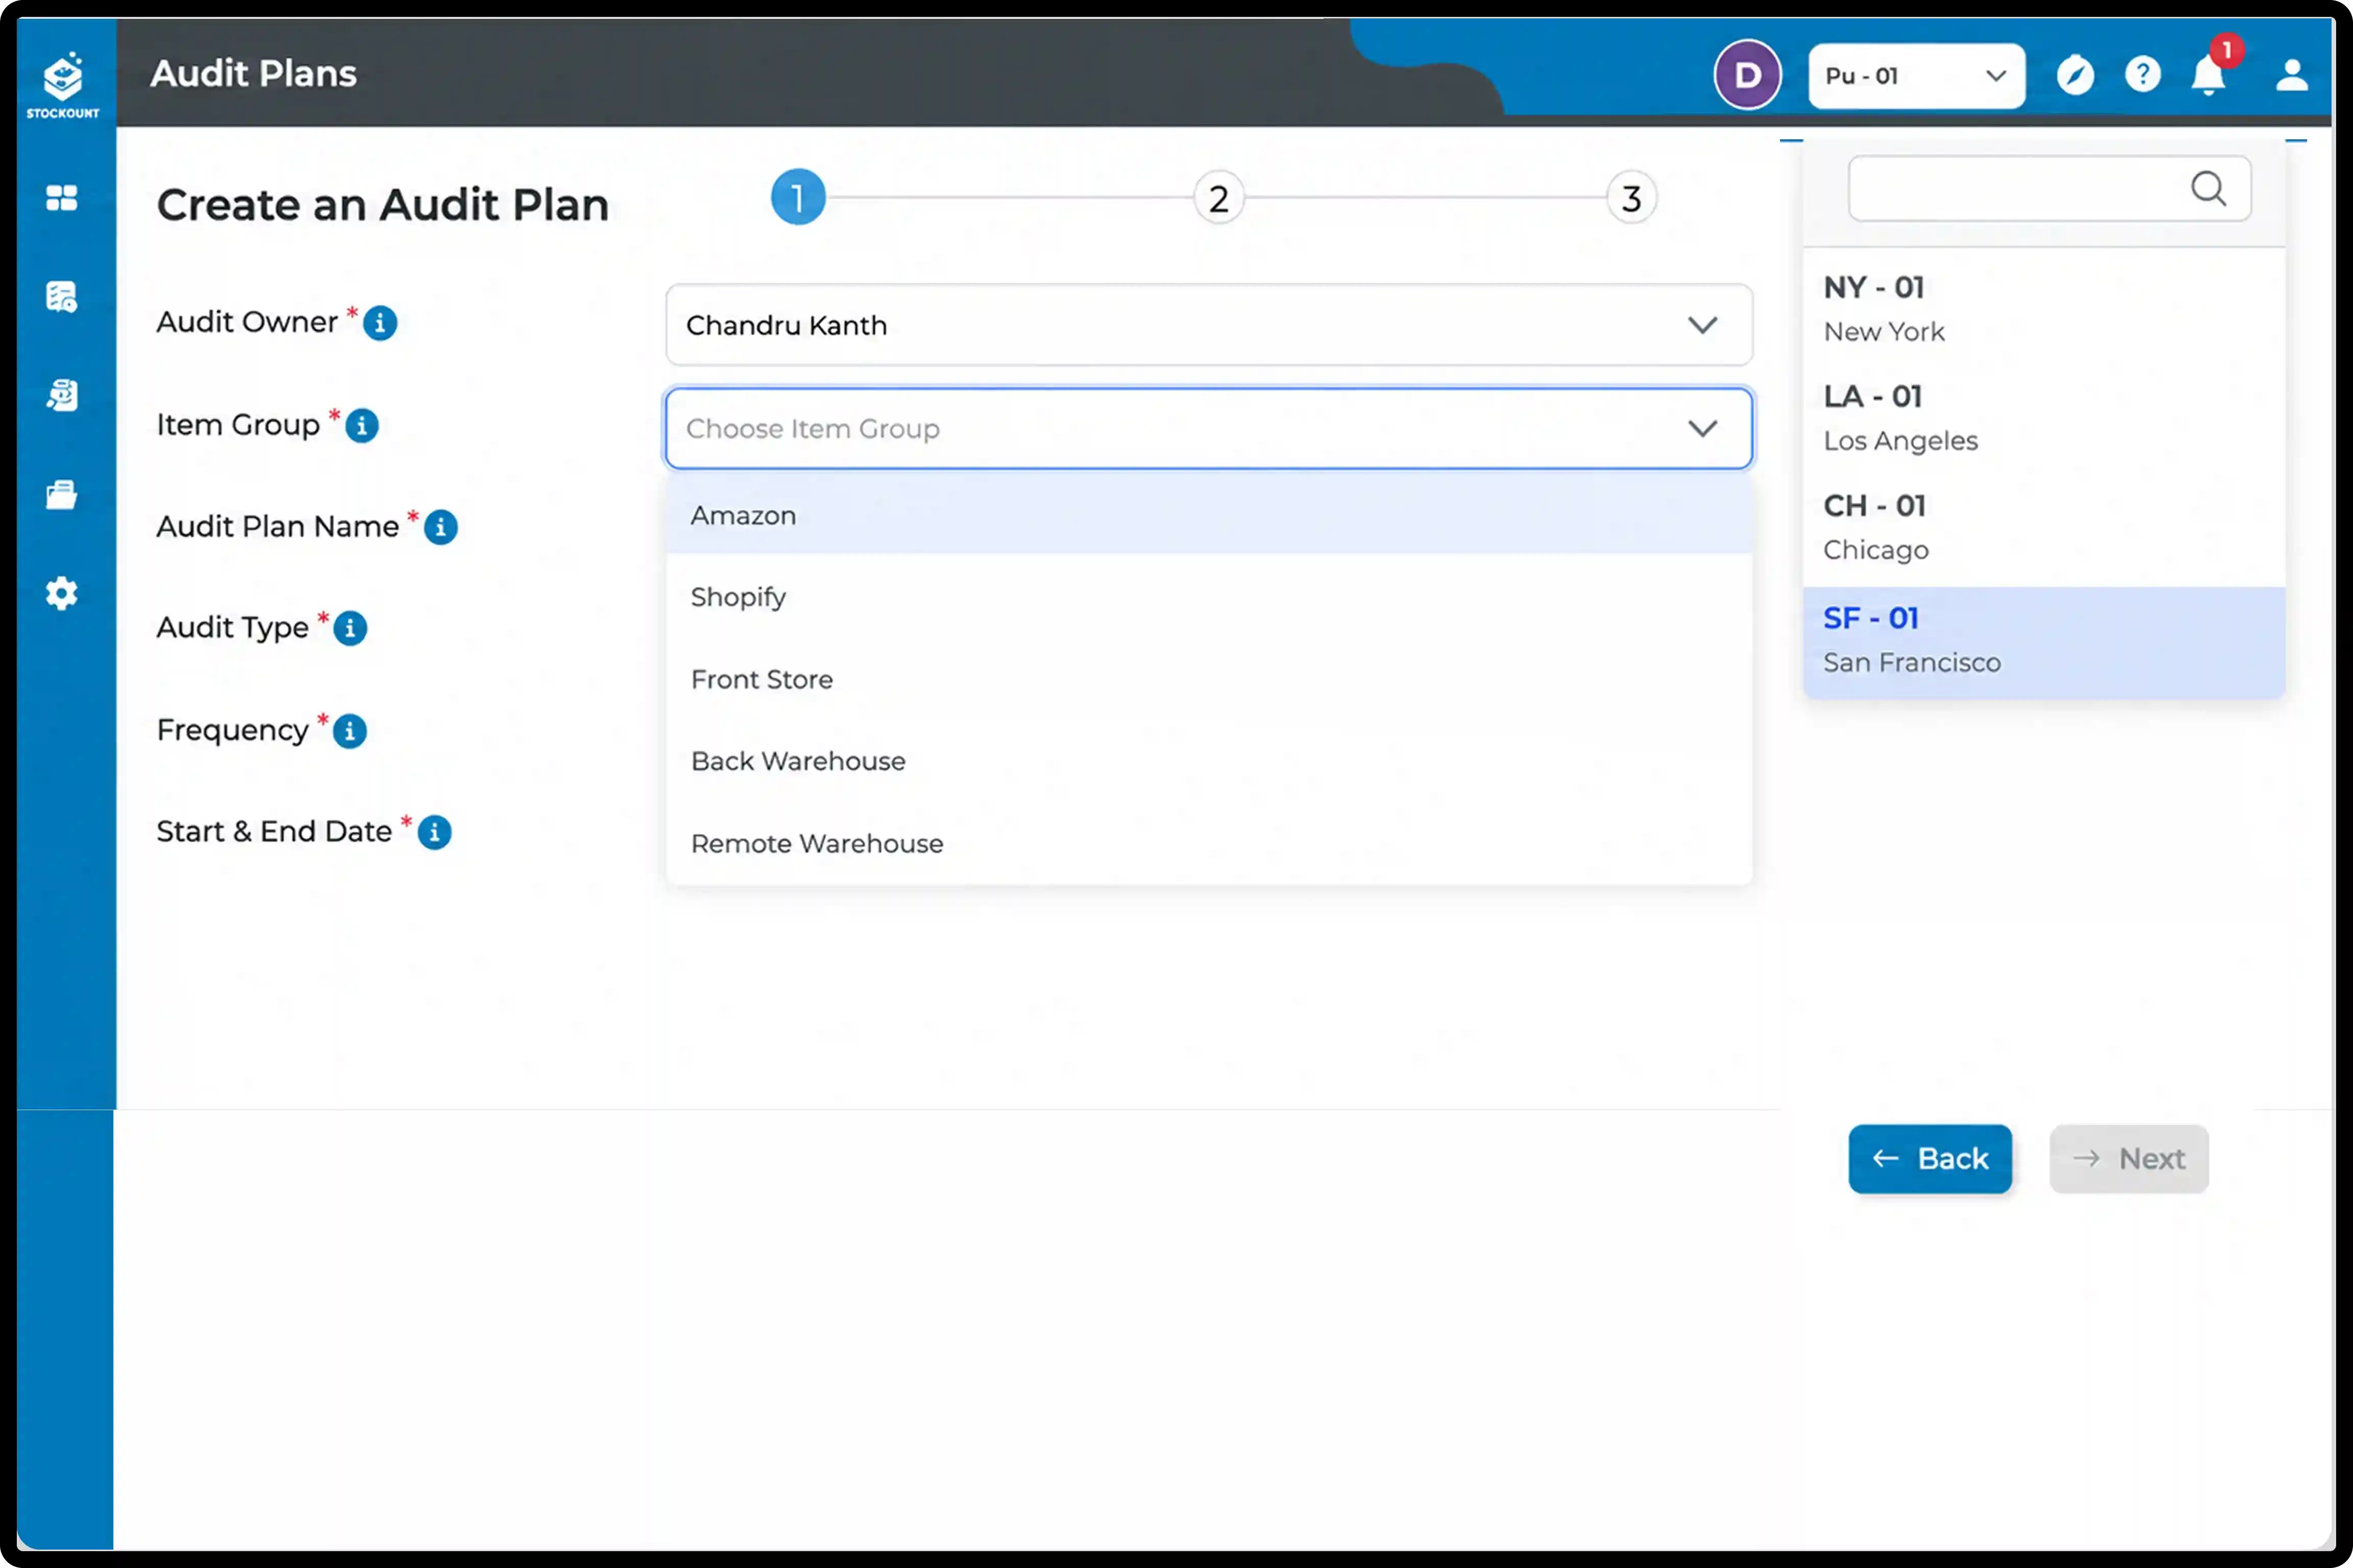Open the help question mark icon
This screenshot has height=1568, width=2353.
[2143, 75]
